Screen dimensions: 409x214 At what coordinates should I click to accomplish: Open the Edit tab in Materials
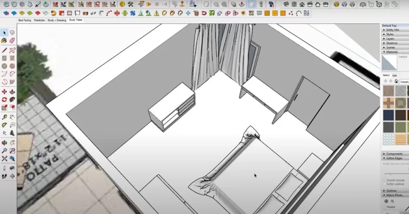click(395, 75)
